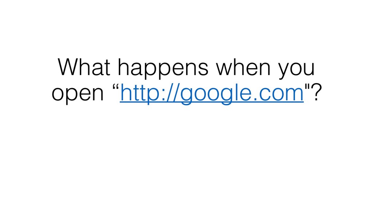This screenshot has width=373, height=209.
Task: Open the http://google.com hyperlink
Action: pyautogui.click(x=212, y=93)
